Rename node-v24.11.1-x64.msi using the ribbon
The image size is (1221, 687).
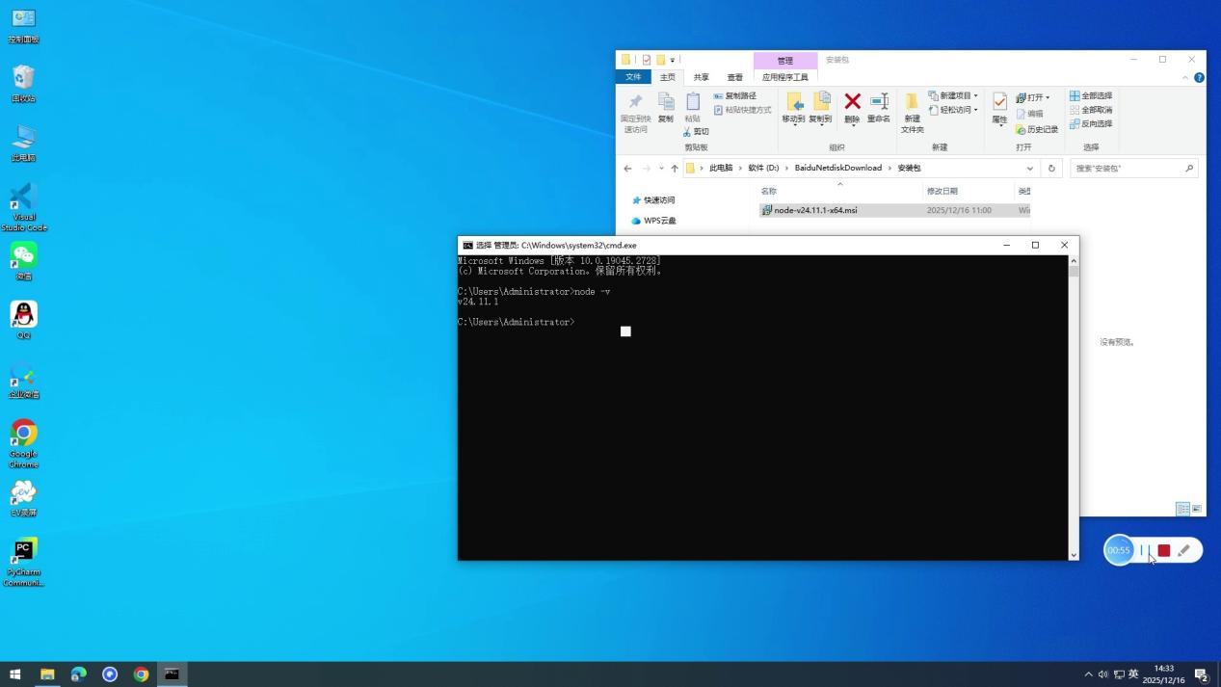click(878, 107)
